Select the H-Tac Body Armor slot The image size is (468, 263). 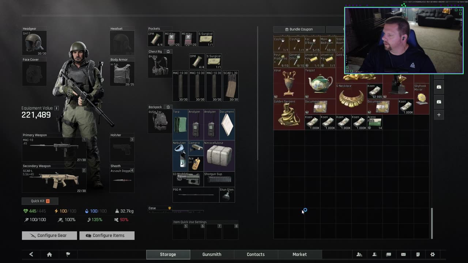[x=122, y=74]
